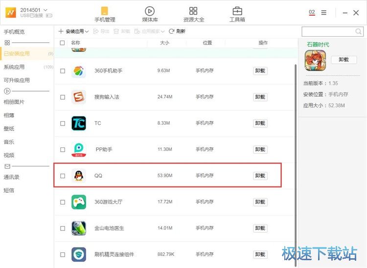This screenshot has width=367, height=268.
Task: Expand the 安装应用 install dropdown
Action: [87, 31]
